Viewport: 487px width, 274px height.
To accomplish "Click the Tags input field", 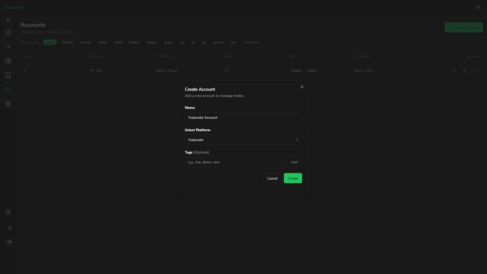I will (x=234, y=162).
